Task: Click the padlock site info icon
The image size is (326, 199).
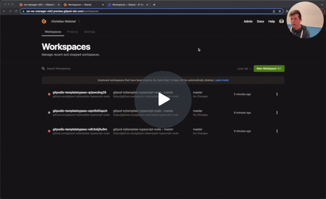Action: pos(23,11)
